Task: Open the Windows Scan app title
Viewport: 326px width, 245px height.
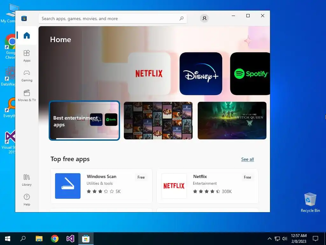Action: (x=102, y=176)
